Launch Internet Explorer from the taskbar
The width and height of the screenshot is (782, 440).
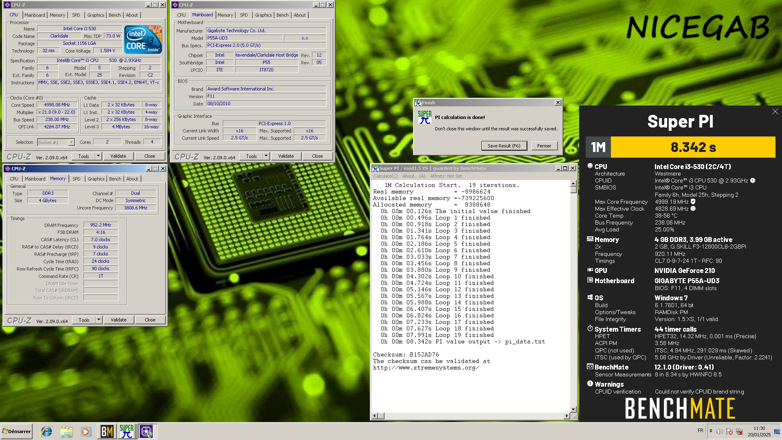(46, 431)
